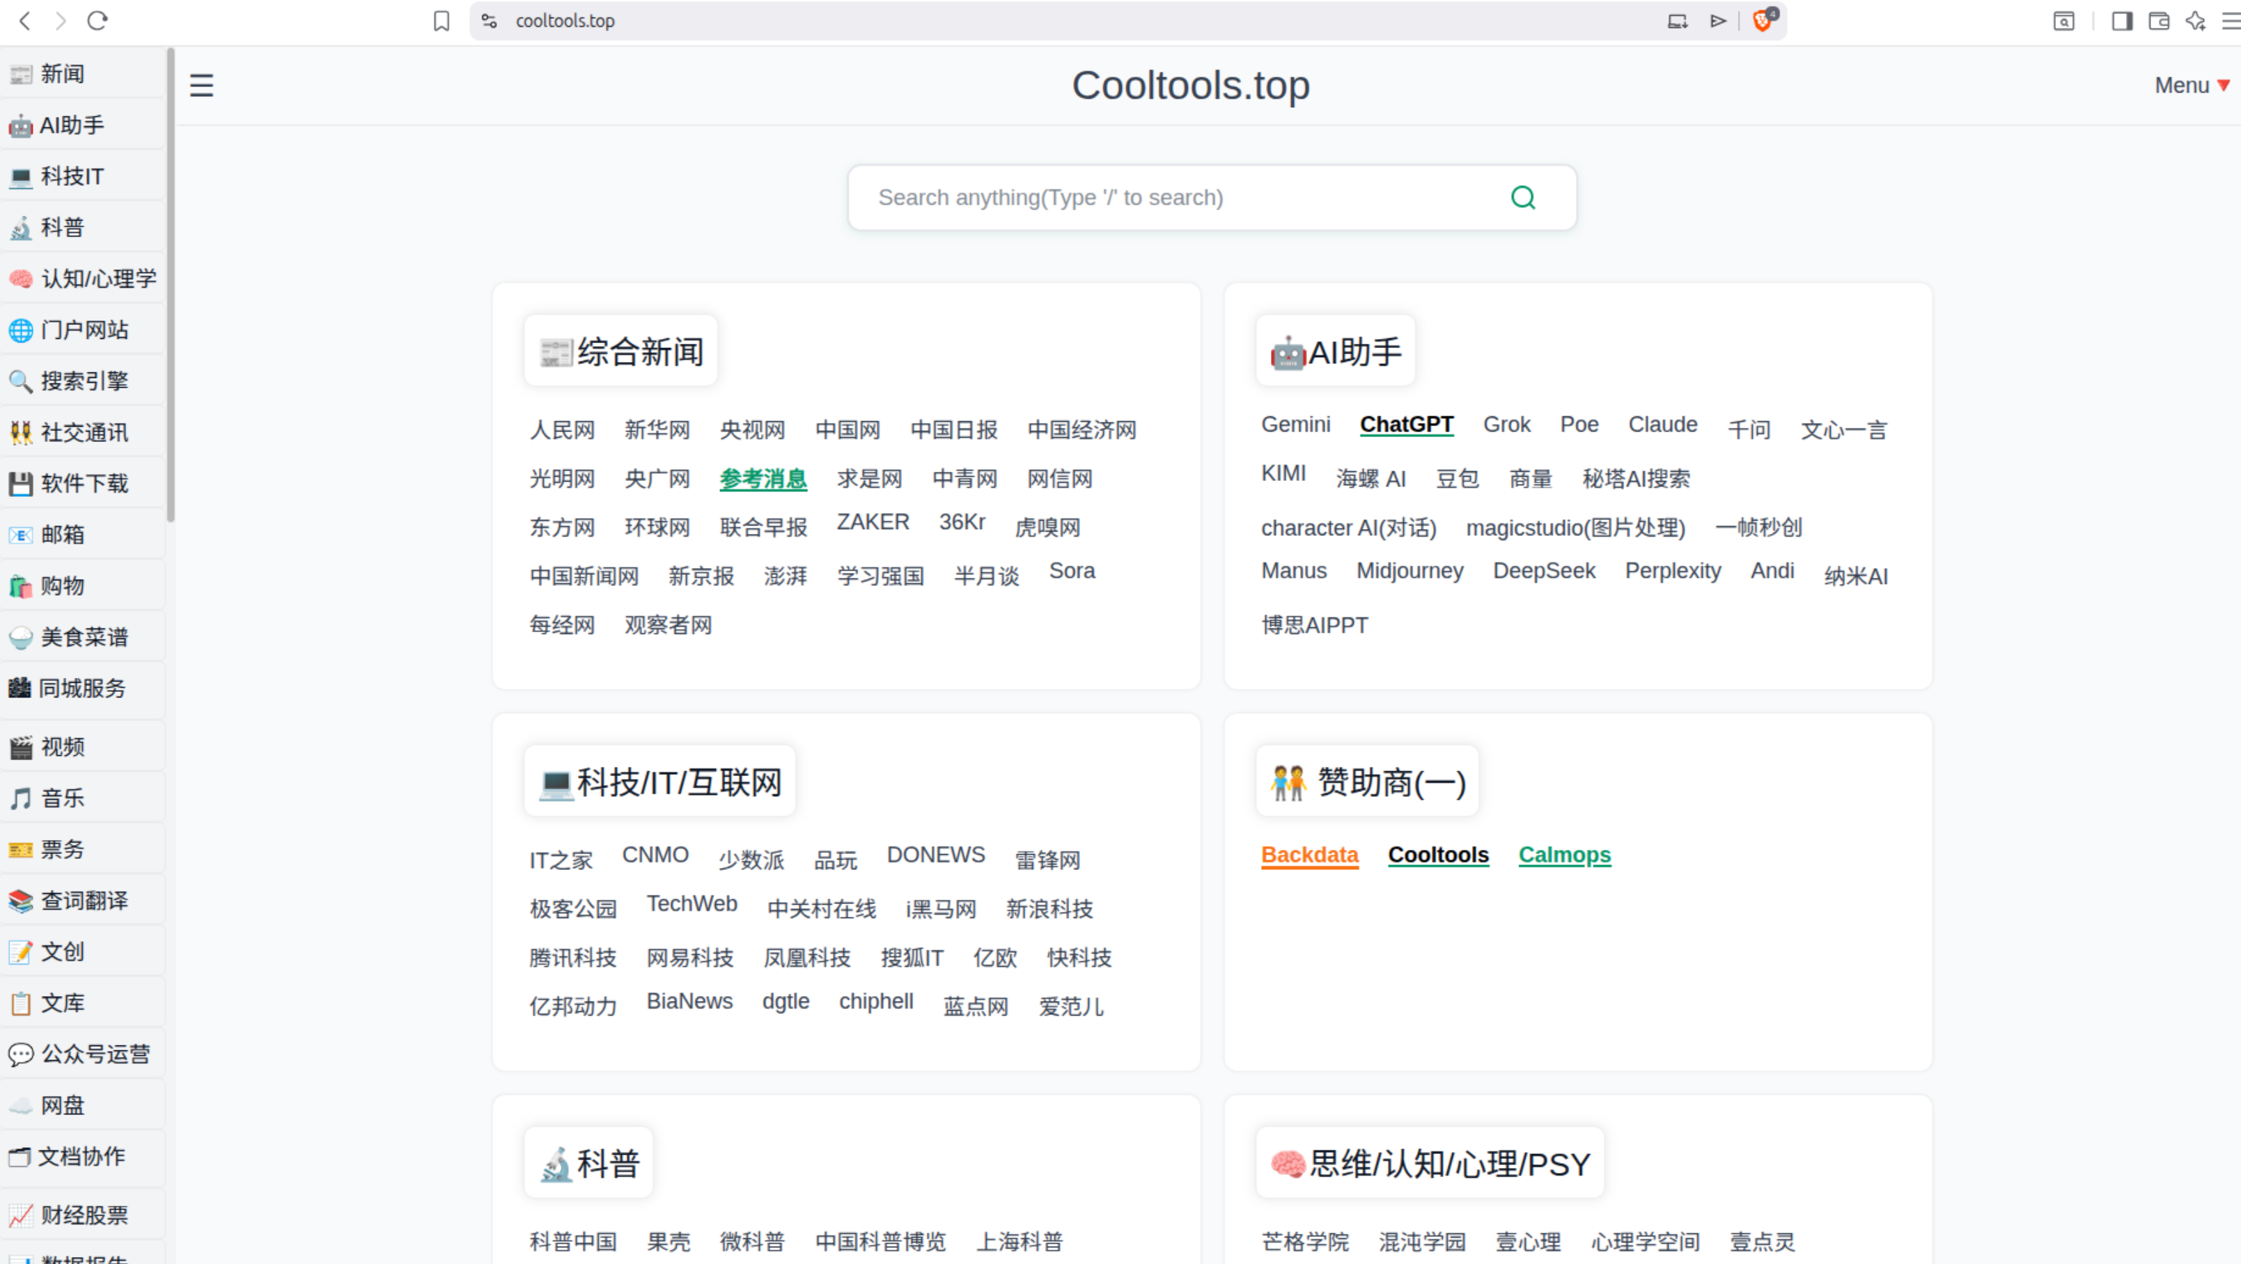Select 美食菜谱 in the sidebar
The height and width of the screenshot is (1264, 2241).
click(x=81, y=637)
